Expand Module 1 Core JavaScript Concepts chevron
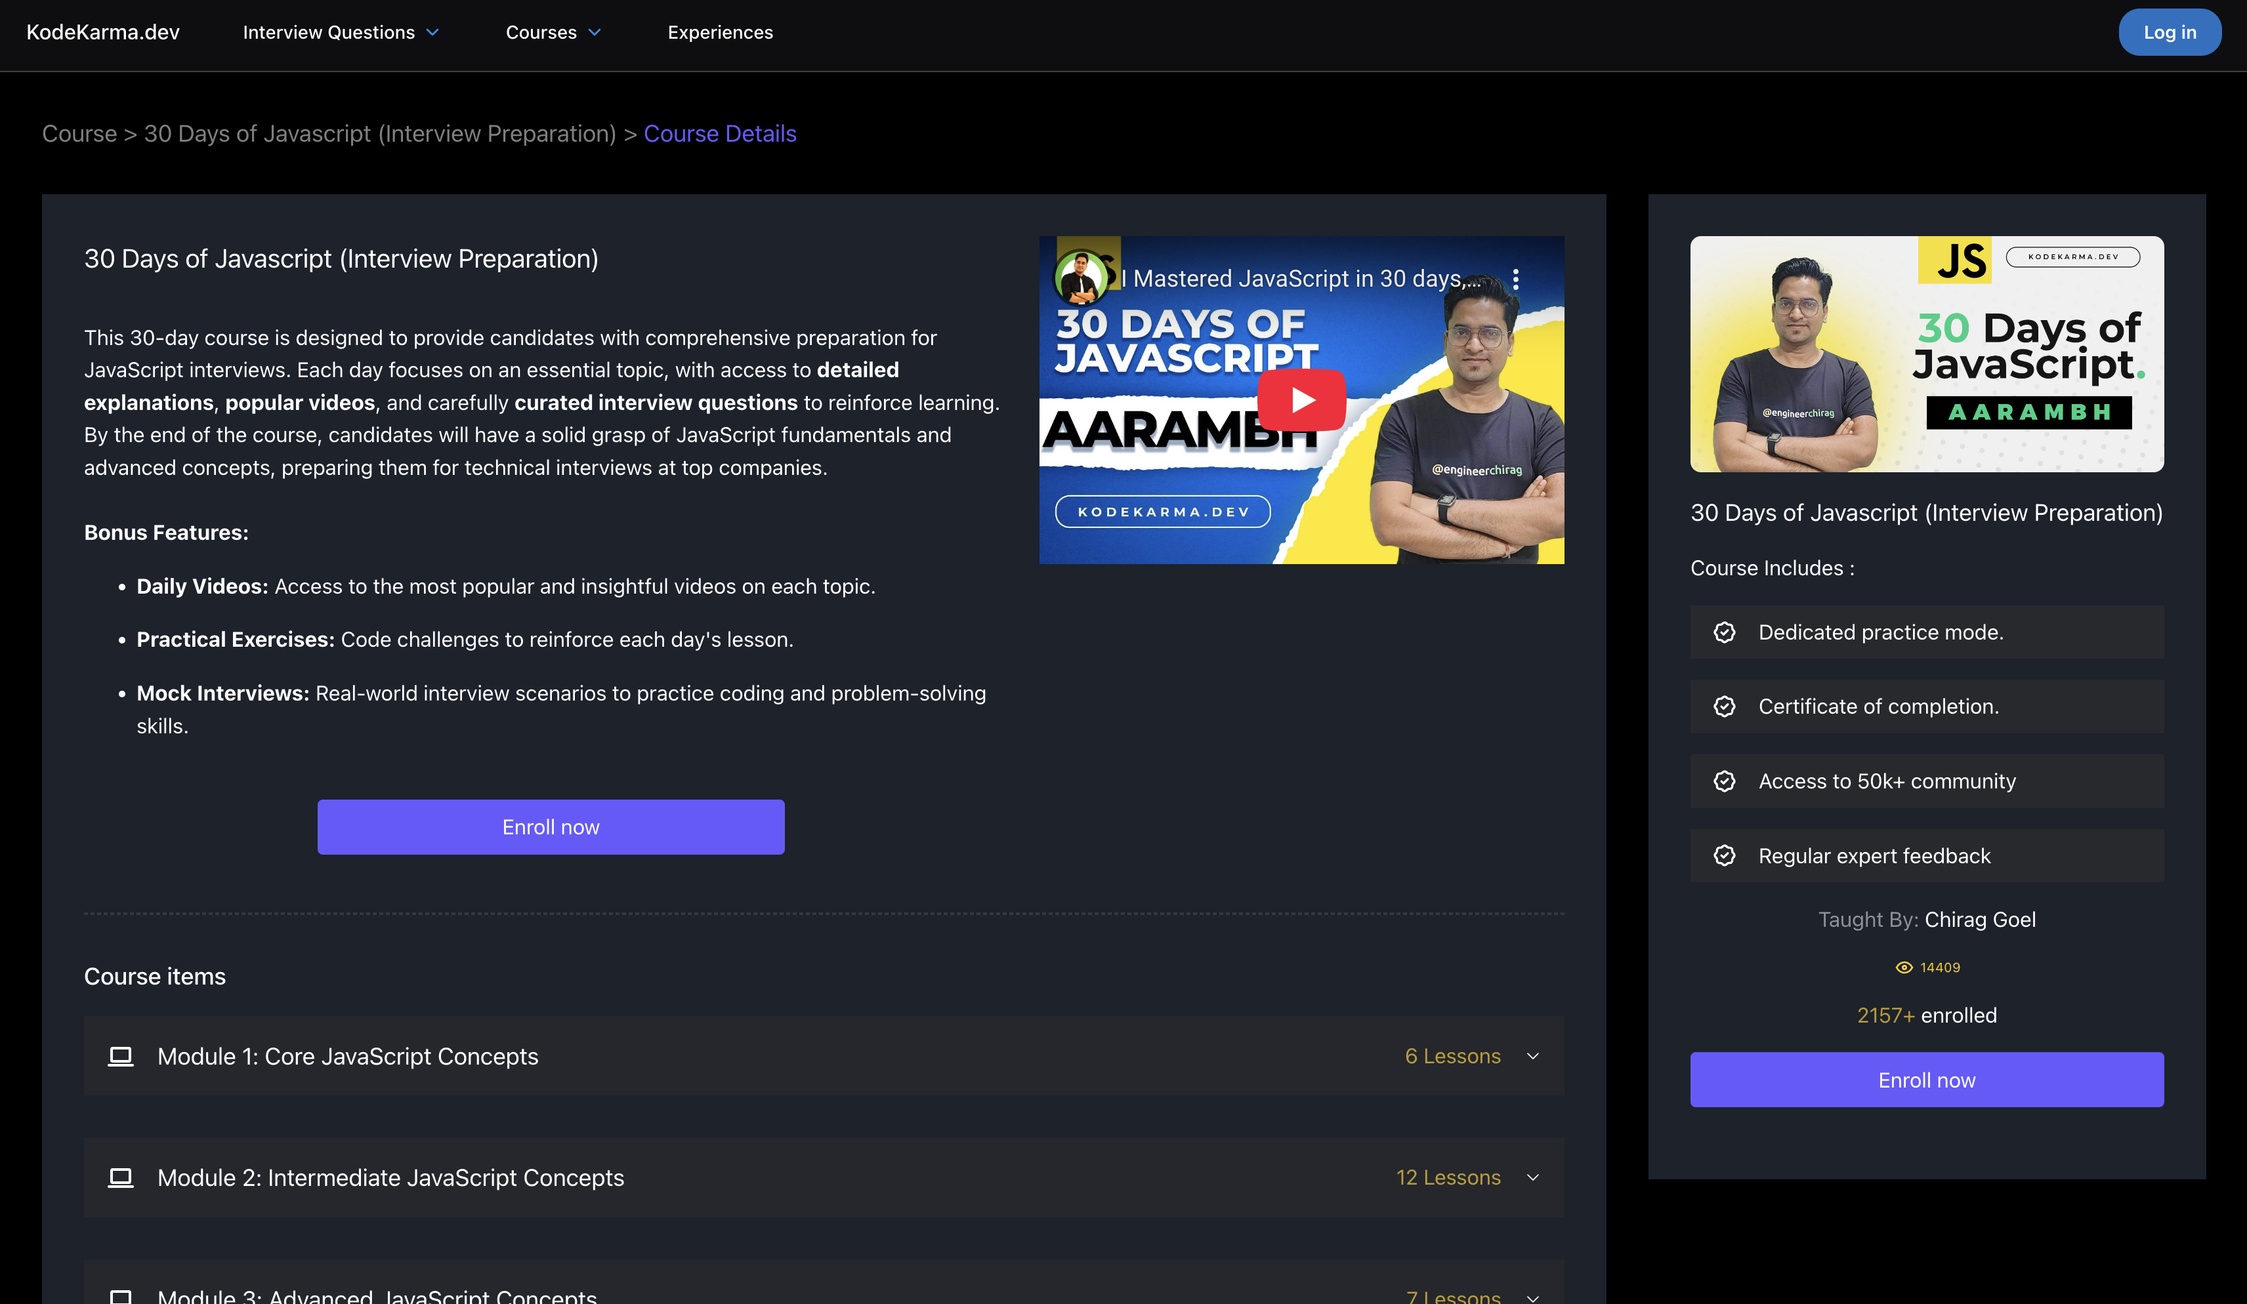 tap(1533, 1056)
